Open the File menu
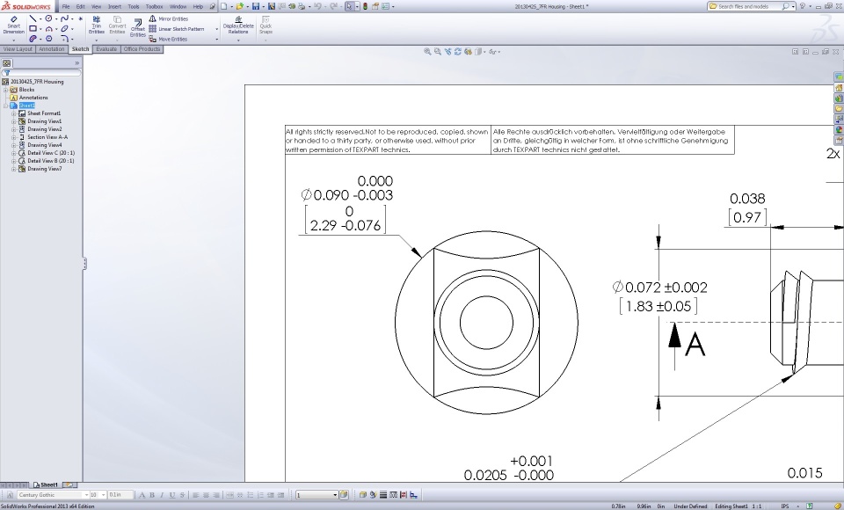844x510 pixels. point(66,6)
